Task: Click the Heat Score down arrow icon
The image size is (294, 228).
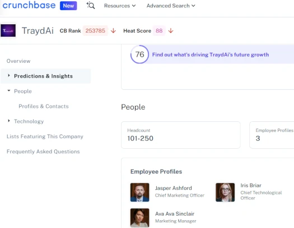Action: 171,31
